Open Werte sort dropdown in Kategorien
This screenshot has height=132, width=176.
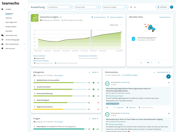click(x=95, y=72)
